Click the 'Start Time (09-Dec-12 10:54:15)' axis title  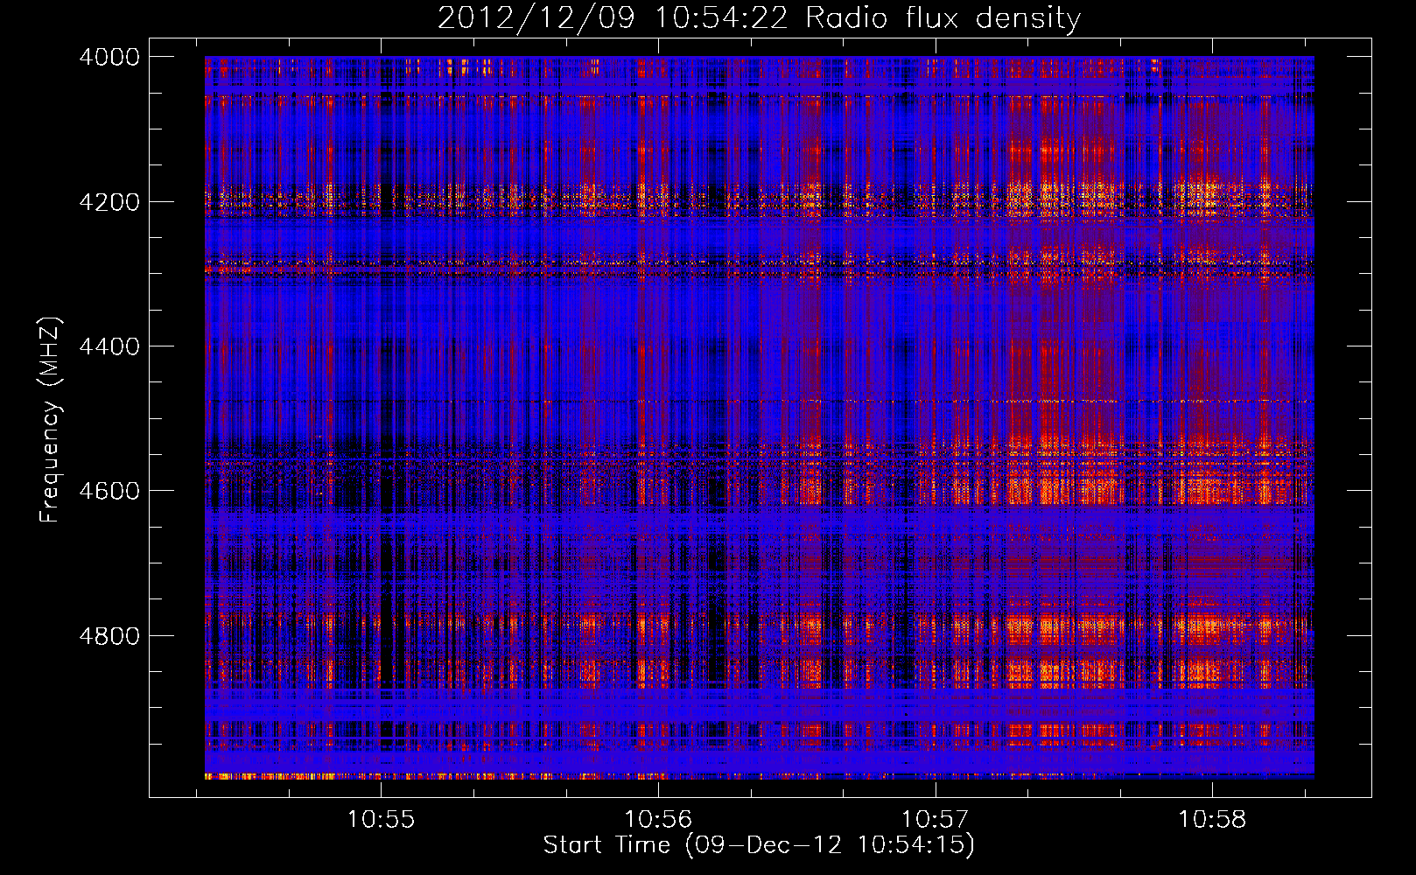click(x=759, y=845)
